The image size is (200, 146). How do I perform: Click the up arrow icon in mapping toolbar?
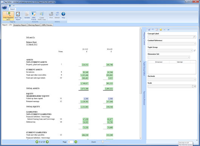coord(164,30)
